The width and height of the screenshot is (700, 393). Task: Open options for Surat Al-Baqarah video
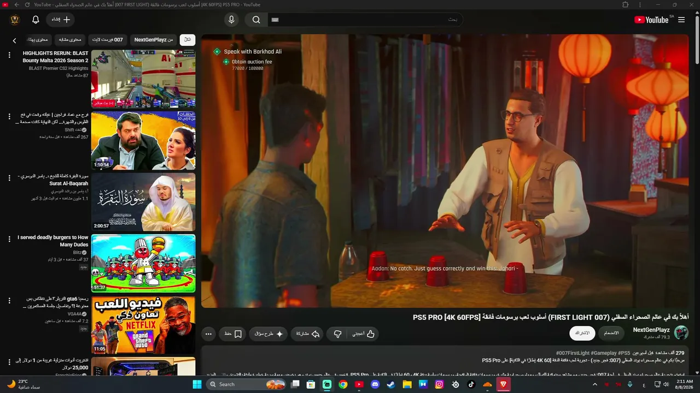click(x=9, y=178)
